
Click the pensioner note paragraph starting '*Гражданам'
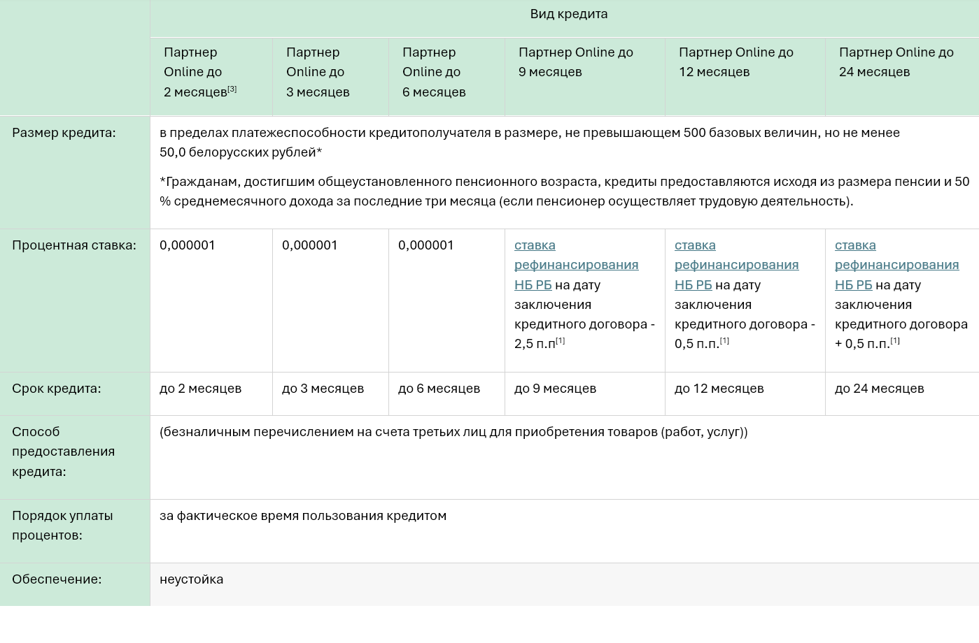pos(564,192)
